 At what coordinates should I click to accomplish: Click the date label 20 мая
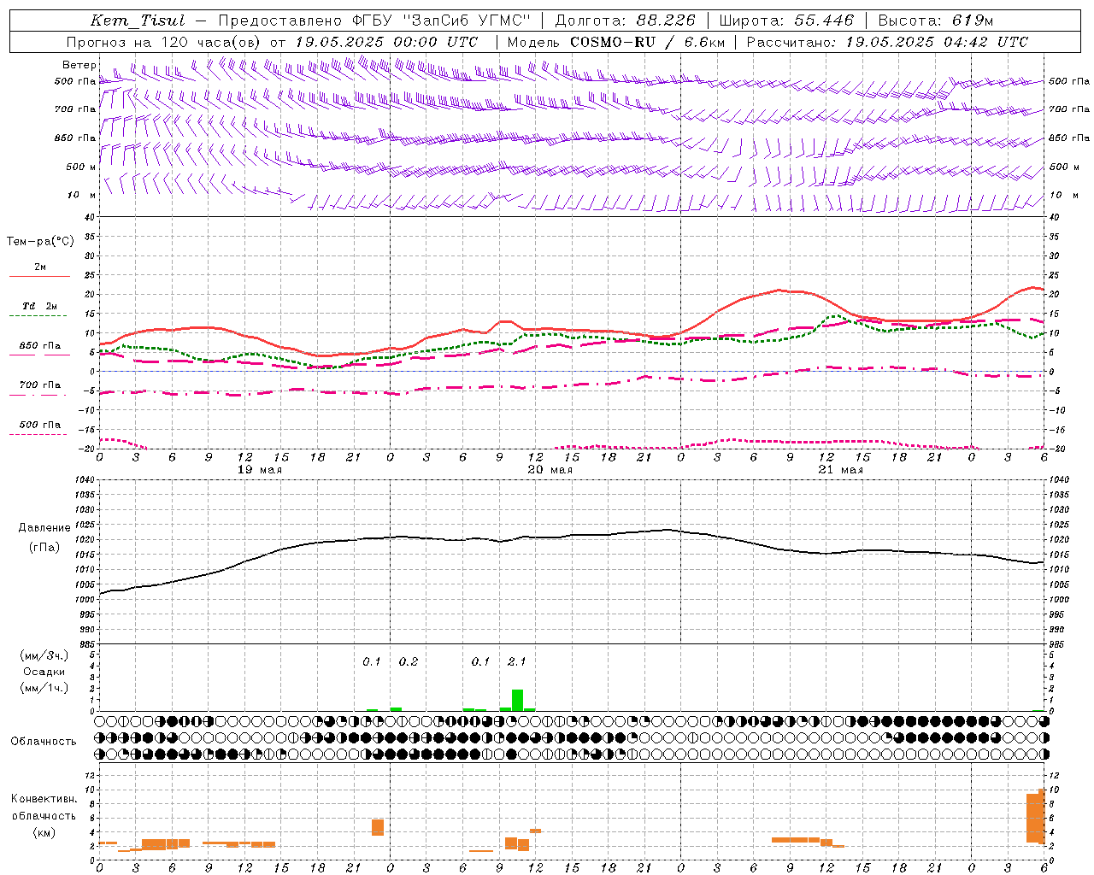[x=550, y=470]
